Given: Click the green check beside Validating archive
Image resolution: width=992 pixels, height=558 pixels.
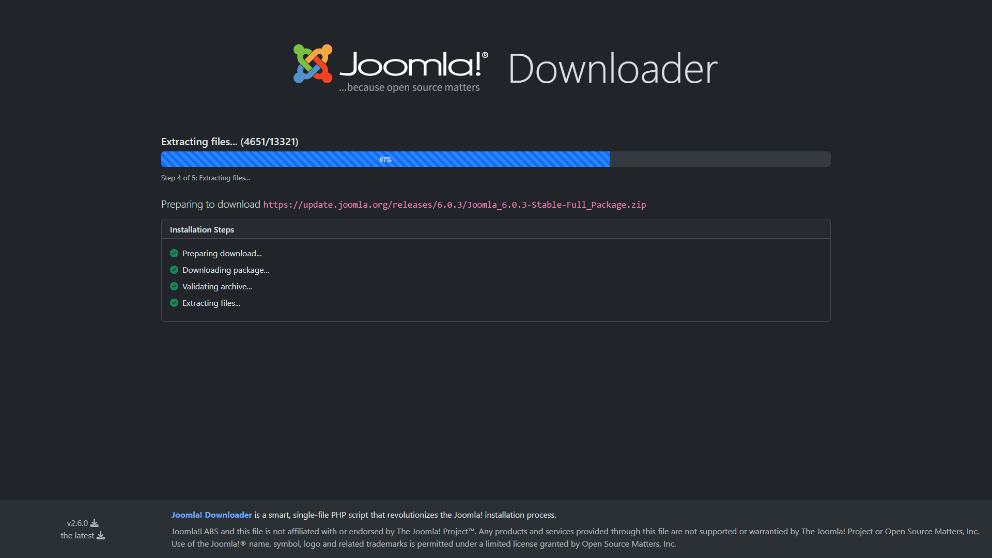Looking at the screenshot, I should click(x=174, y=286).
